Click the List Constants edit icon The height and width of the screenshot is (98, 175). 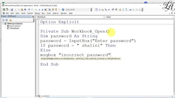(100, 10)
